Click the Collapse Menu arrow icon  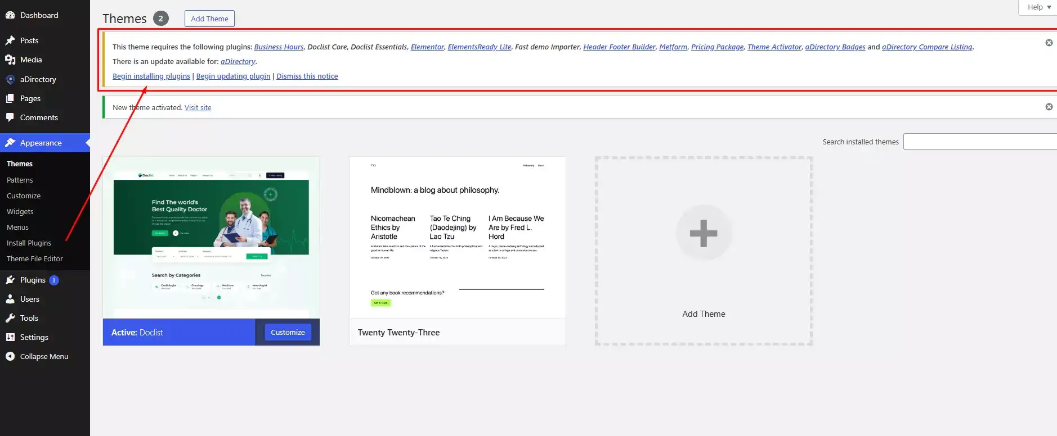tap(10, 356)
